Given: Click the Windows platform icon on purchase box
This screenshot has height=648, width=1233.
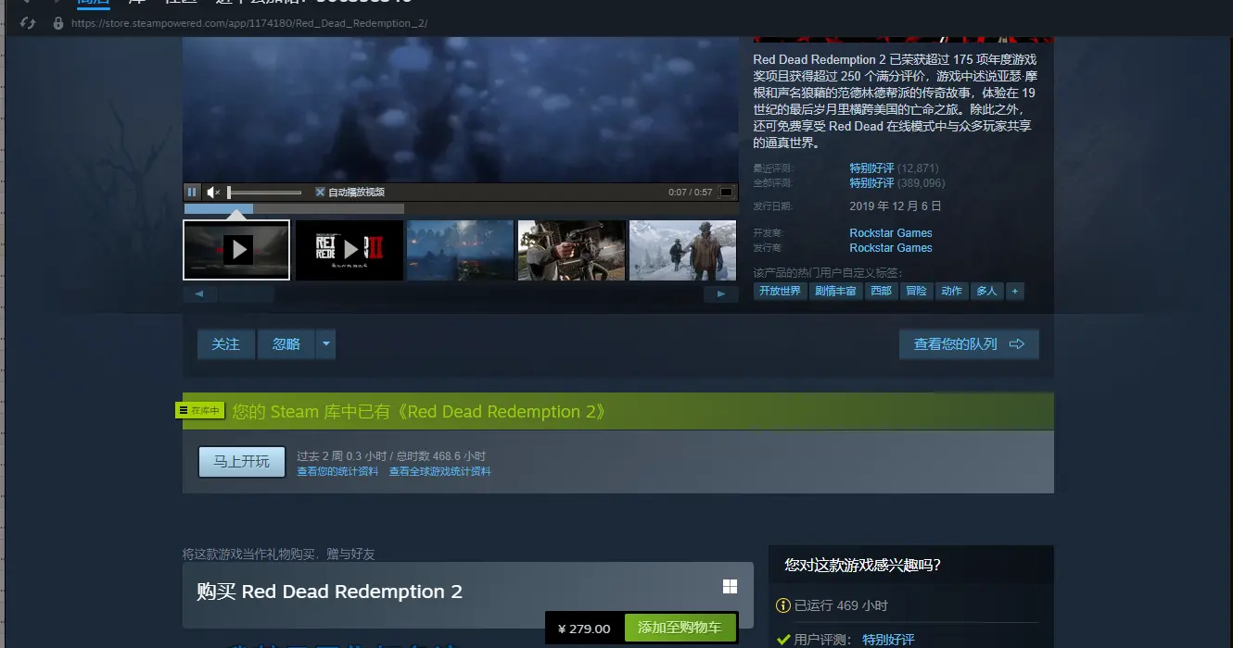Looking at the screenshot, I should point(730,587).
